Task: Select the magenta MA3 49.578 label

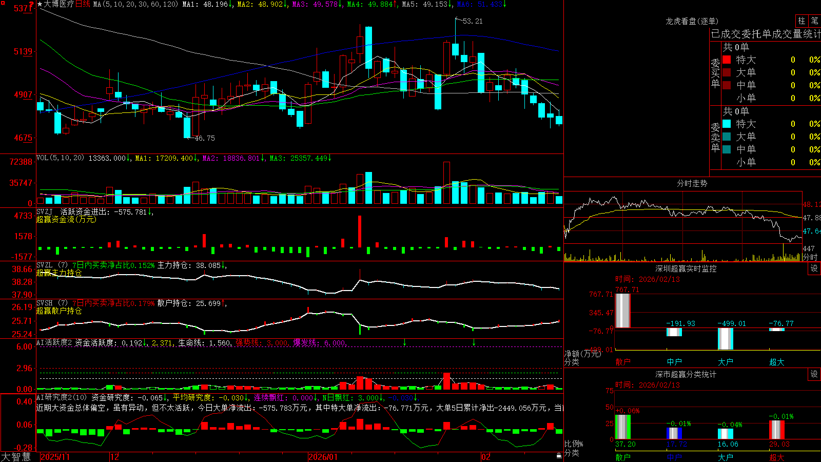Action: (x=317, y=4)
